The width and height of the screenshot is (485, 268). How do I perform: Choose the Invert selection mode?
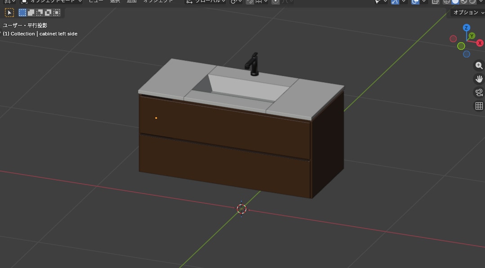(48, 13)
